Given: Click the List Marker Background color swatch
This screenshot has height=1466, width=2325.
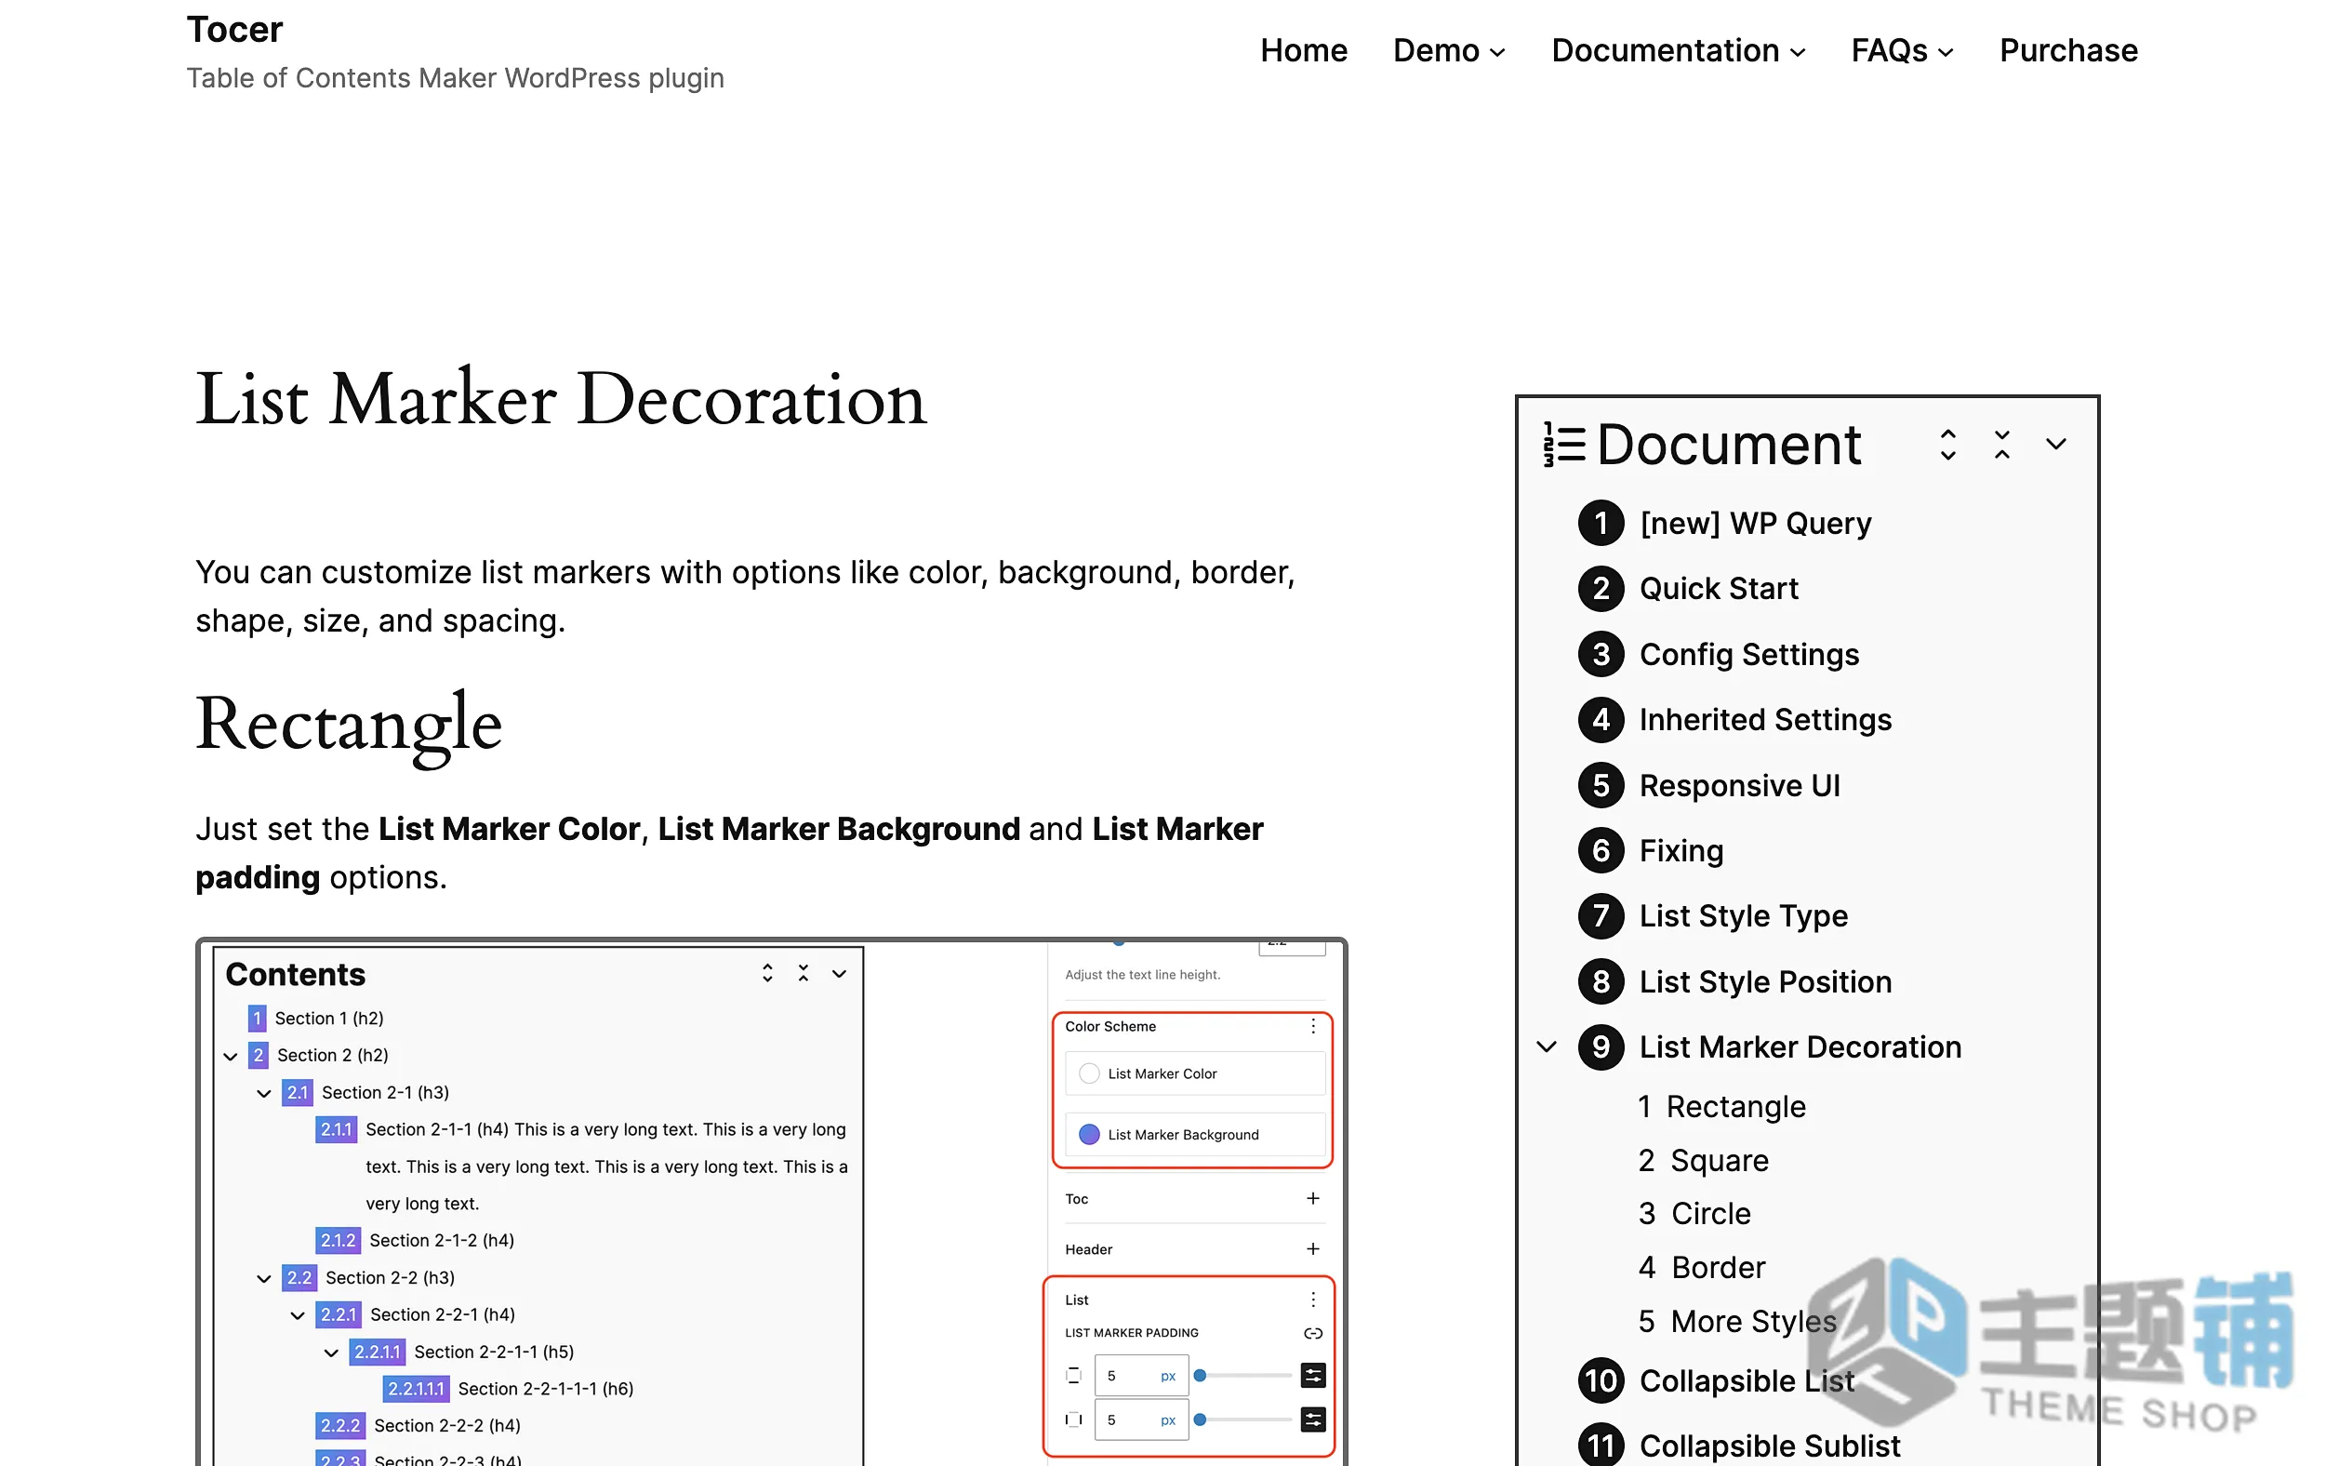Looking at the screenshot, I should click(1088, 1134).
